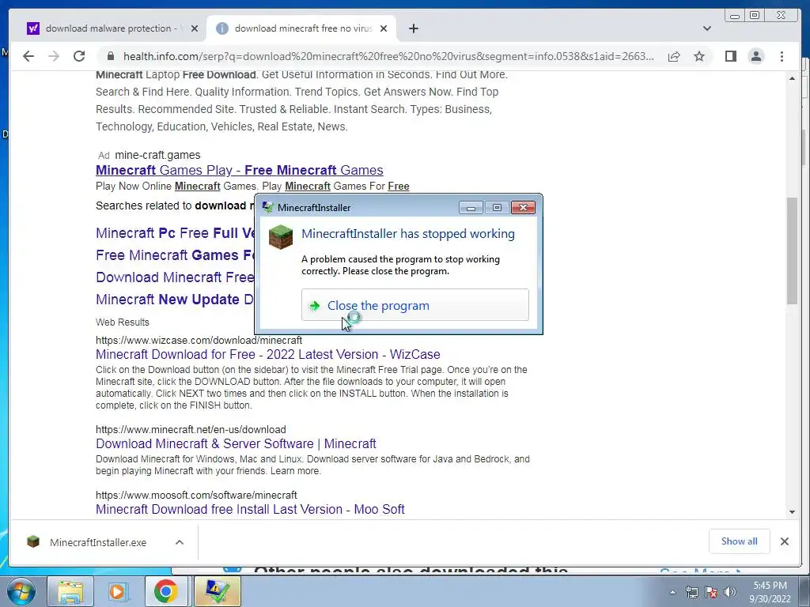This screenshot has width=810, height=607.
Task: Click the Minecraft grass block icon in dialog
Action: pos(281,237)
